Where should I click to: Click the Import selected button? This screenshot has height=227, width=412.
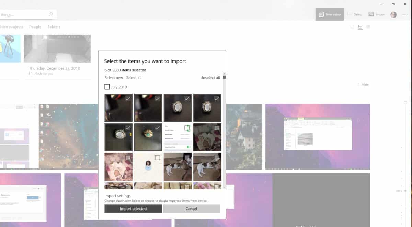133,209
